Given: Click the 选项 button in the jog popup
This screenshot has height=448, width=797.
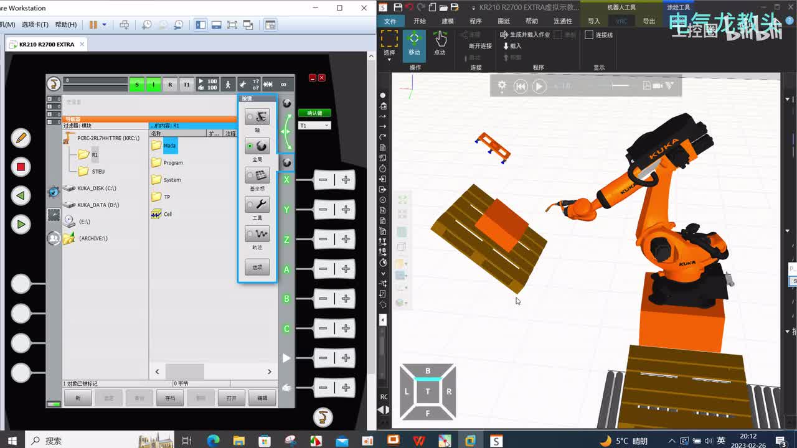Looking at the screenshot, I should pyautogui.click(x=257, y=267).
